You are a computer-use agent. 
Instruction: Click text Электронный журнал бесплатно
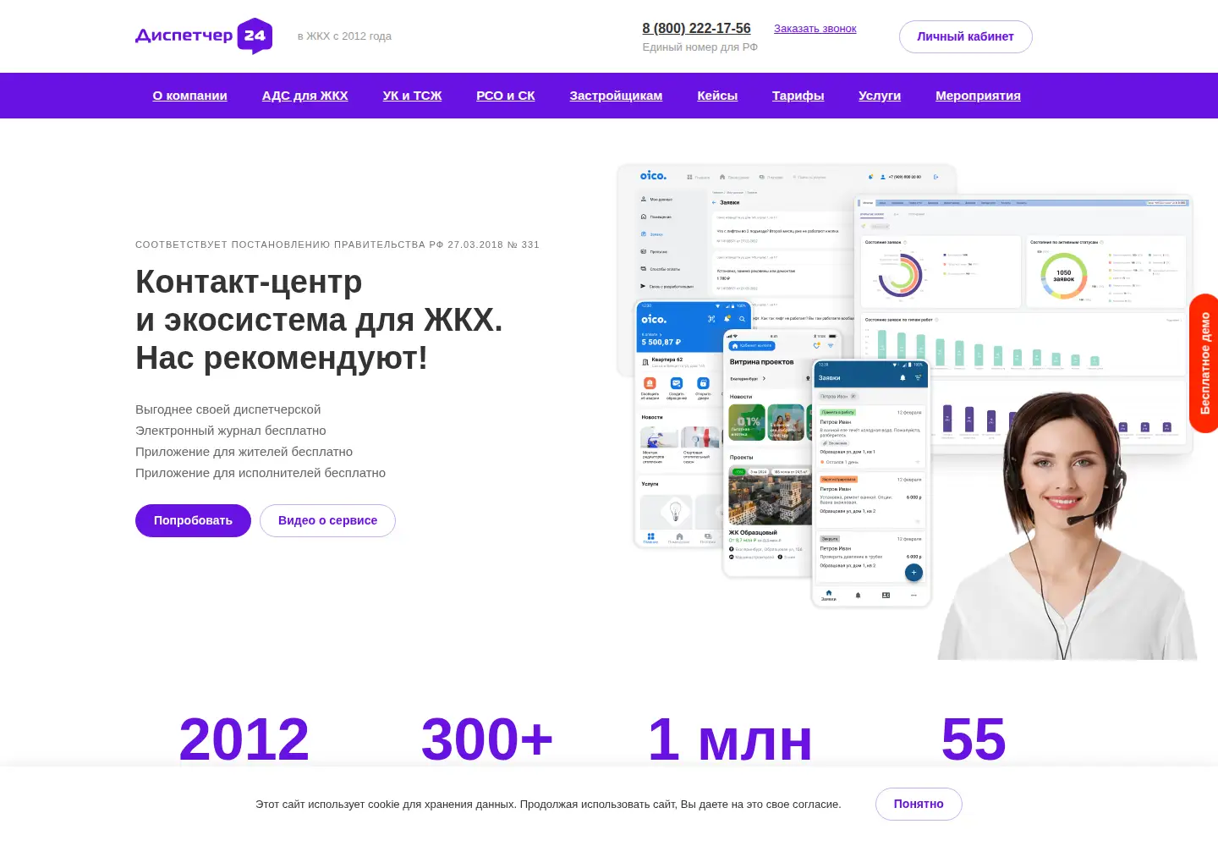pyautogui.click(x=230, y=431)
